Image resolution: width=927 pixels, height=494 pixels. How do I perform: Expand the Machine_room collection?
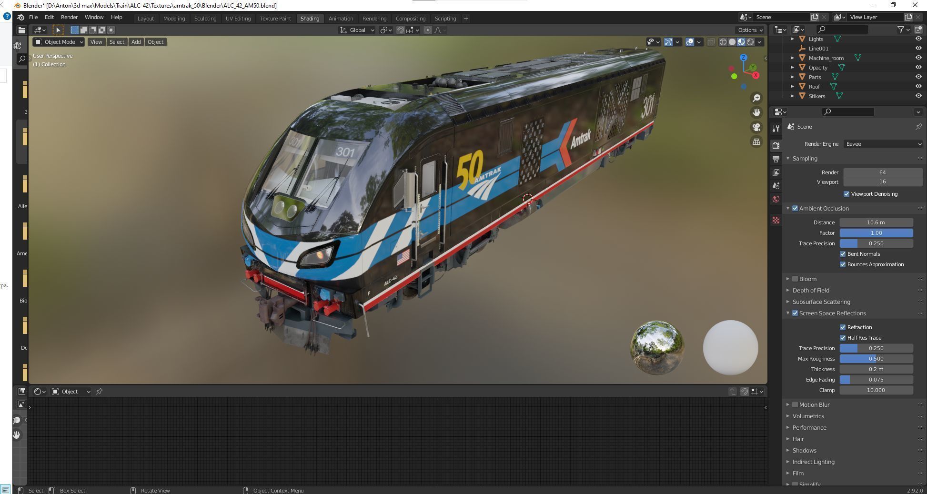(x=793, y=58)
